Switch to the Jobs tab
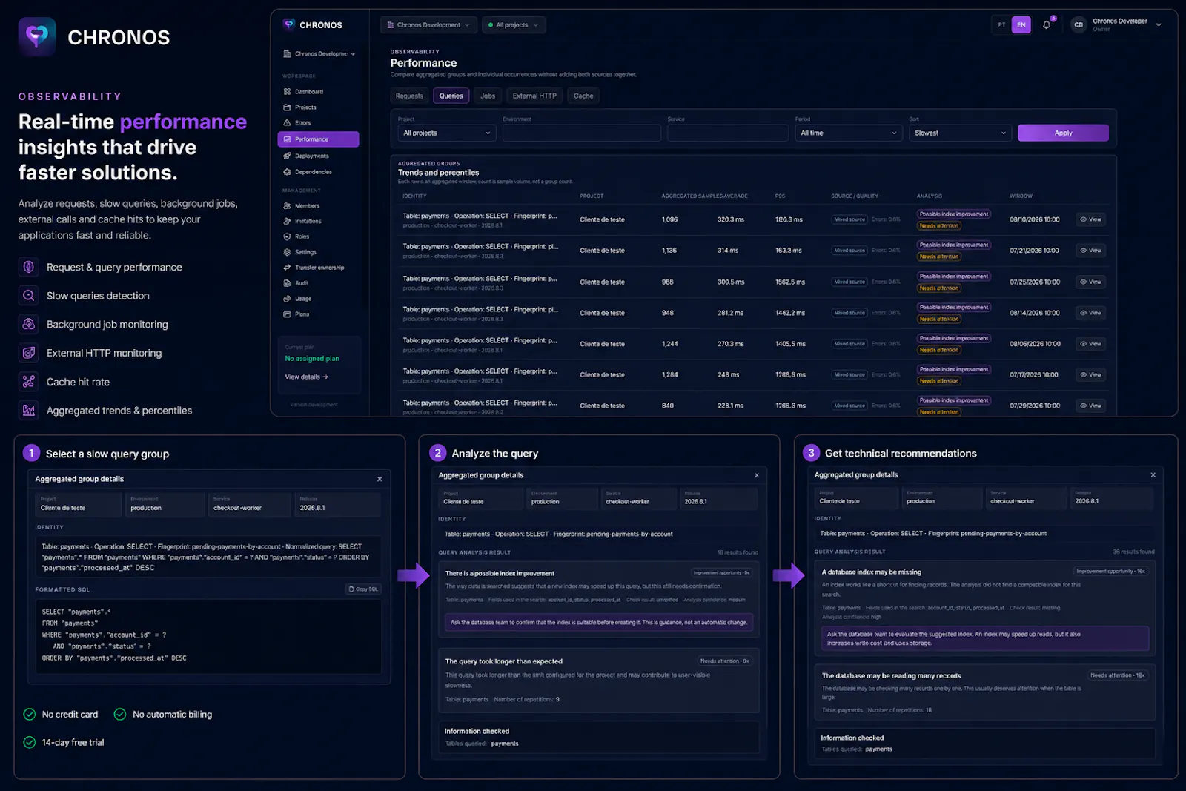Screen dimensions: 1186x791 click(488, 96)
